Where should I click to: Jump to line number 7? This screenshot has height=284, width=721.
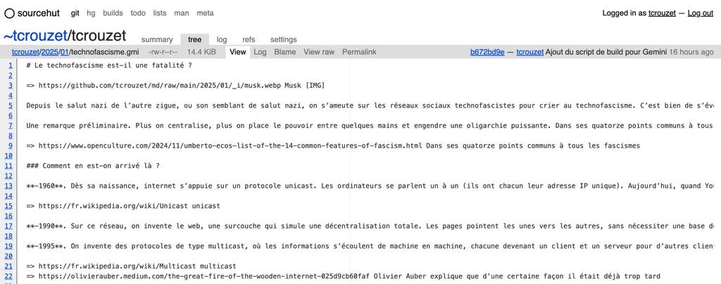click(x=10, y=126)
